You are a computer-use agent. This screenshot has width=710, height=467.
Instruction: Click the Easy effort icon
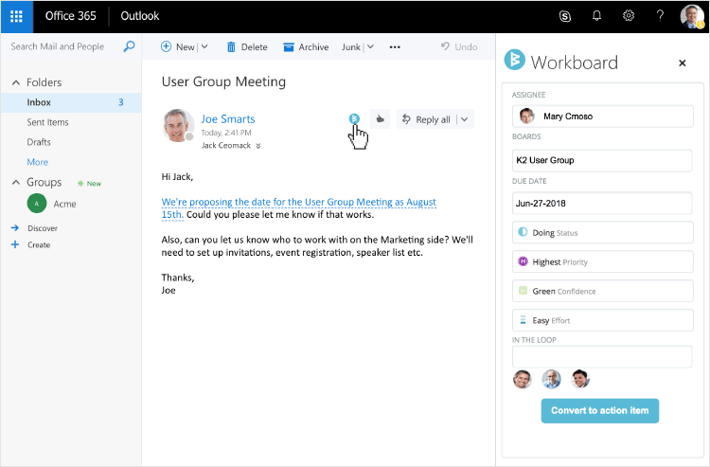pos(523,320)
